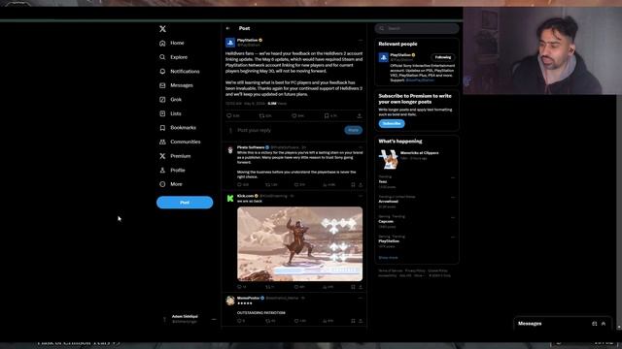Go back using the arrow beside Post
622x349 pixels.
click(227, 28)
